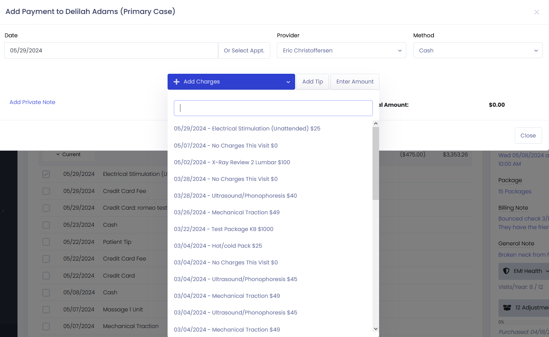This screenshot has width=549, height=337.
Task: Click the plus icon on Add Charges
Action: point(177,82)
